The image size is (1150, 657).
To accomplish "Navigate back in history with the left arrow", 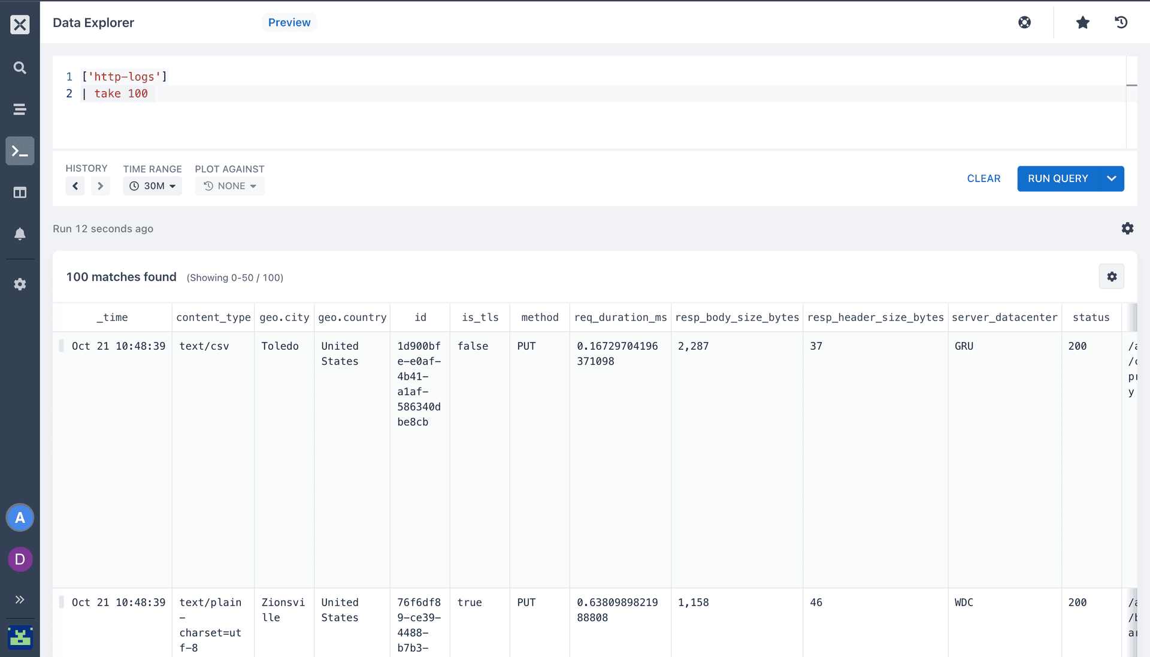I will coord(75,186).
